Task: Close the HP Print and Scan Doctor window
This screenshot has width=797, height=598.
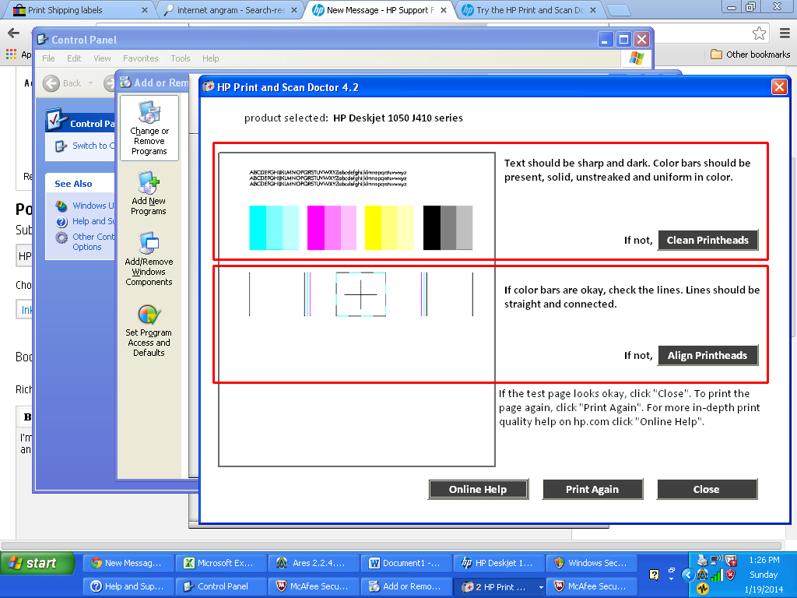Action: pos(778,87)
